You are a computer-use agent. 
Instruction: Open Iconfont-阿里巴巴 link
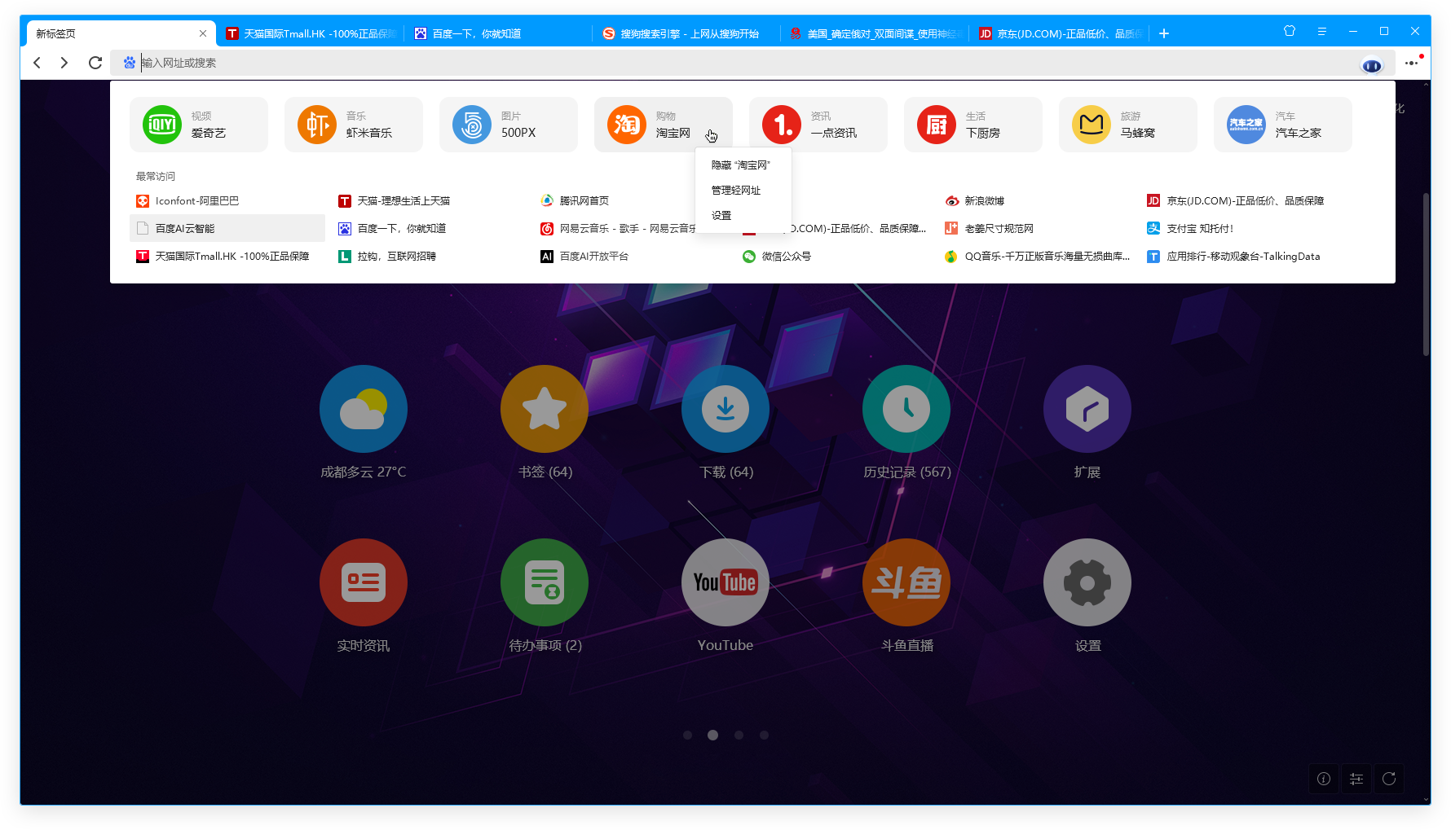click(x=187, y=200)
